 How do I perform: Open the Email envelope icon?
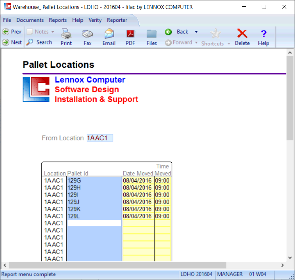coord(109,35)
